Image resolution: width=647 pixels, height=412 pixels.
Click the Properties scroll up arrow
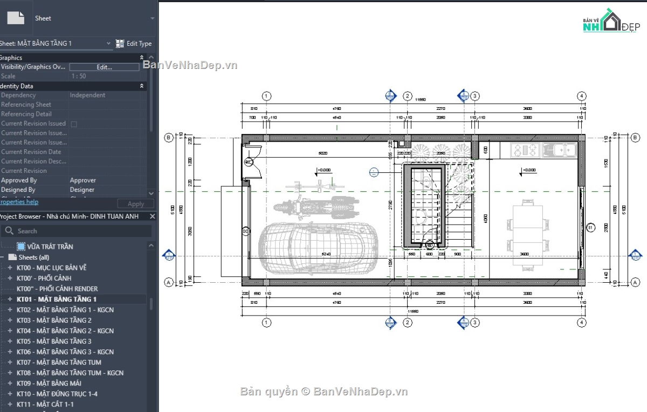coord(151,58)
